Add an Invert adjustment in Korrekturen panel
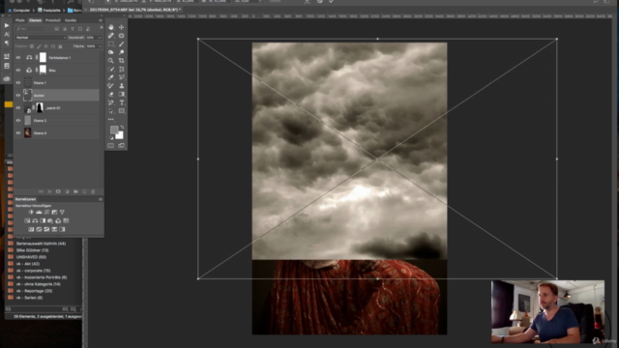619x348 pixels. point(31,229)
